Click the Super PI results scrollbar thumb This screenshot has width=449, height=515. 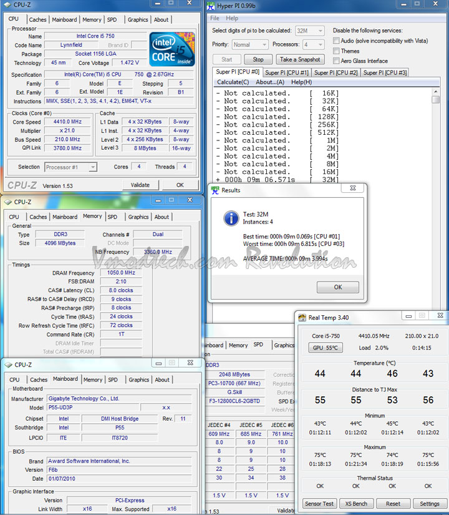click(436, 99)
